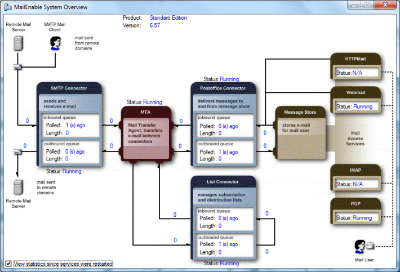Image resolution: width=400 pixels, height=272 pixels.
Task: Select the Postoffice Connector header
Action: tap(223, 88)
